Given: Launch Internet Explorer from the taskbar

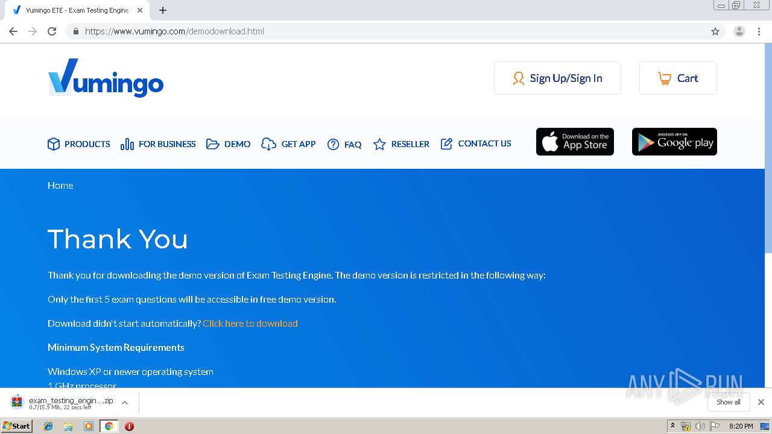Looking at the screenshot, I should [x=48, y=426].
